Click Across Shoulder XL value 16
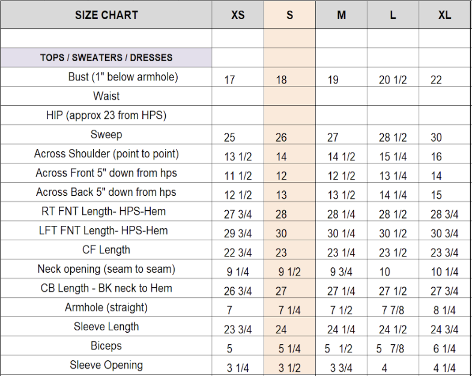The image size is (472, 376). click(436, 157)
